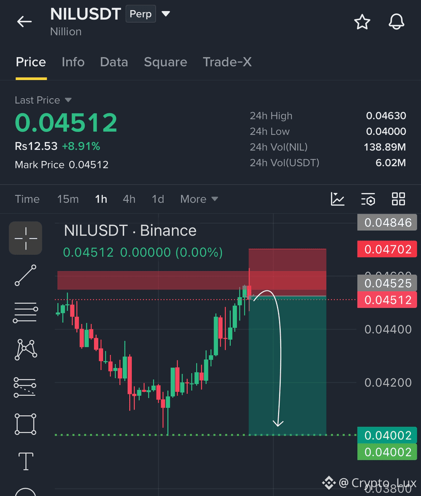Select the 4h timeframe
The height and width of the screenshot is (496, 421).
[129, 199]
